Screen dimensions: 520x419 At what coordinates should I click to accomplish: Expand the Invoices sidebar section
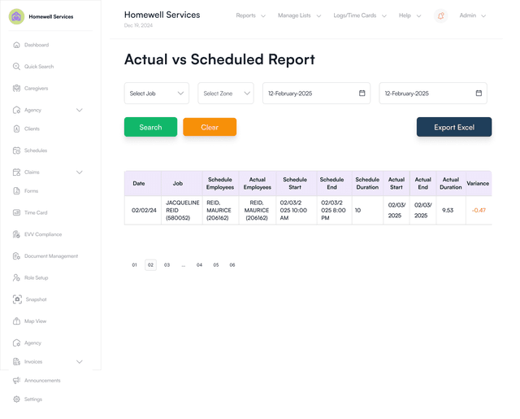point(79,362)
